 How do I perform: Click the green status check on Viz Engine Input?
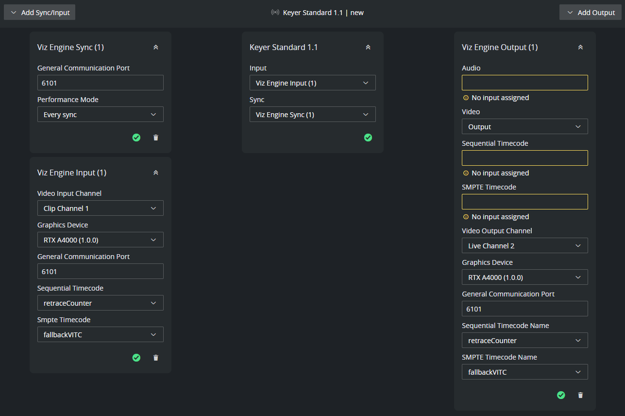click(x=136, y=358)
